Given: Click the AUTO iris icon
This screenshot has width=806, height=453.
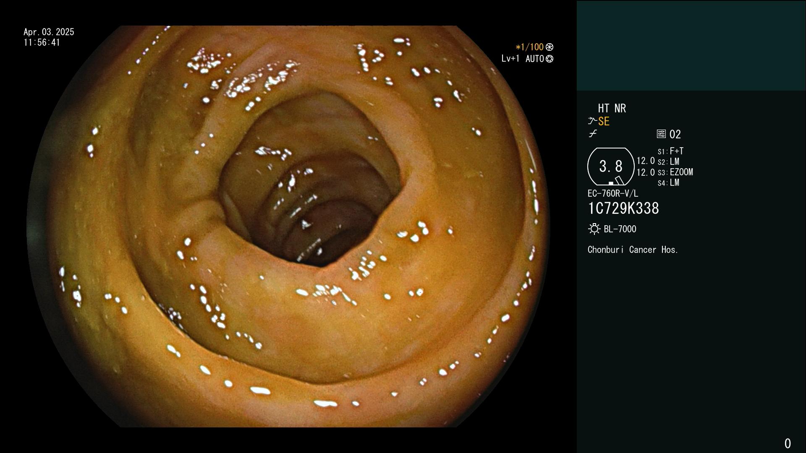Looking at the screenshot, I should point(550,59).
